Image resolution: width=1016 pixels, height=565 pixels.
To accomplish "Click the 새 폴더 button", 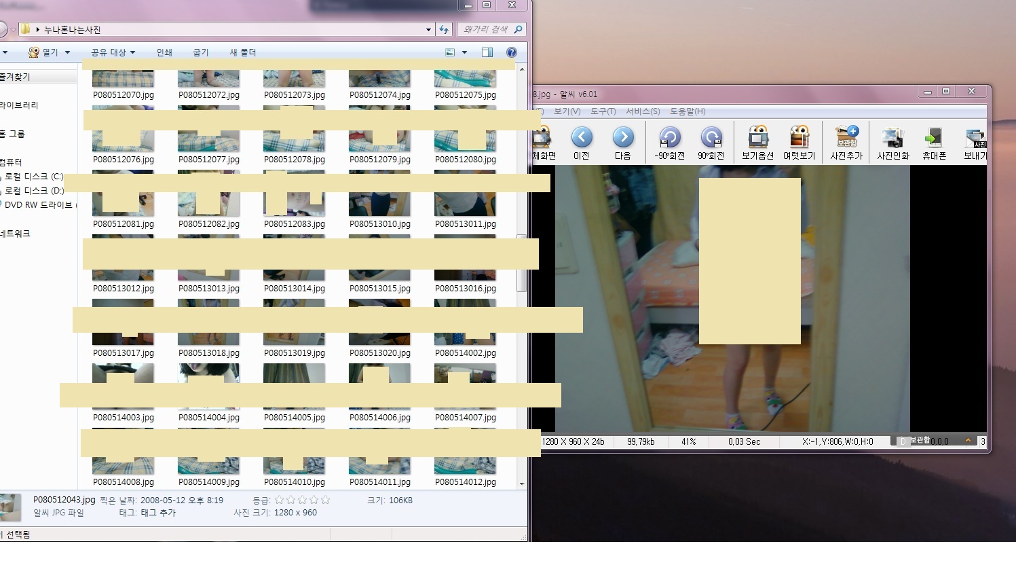I will (x=242, y=52).
